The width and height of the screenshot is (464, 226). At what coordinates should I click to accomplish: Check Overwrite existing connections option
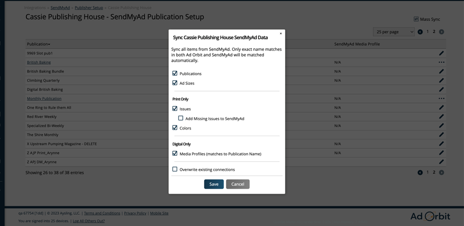click(x=175, y=169)
